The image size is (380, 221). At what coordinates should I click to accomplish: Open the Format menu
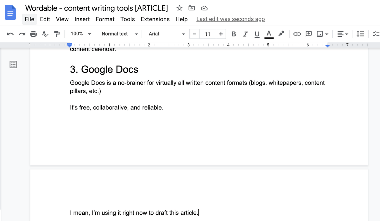click(x=105, y=19)
